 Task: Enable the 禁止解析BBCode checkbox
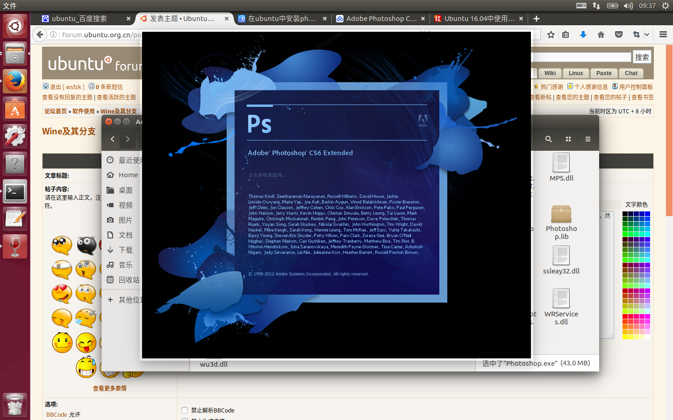pos(185,410)
